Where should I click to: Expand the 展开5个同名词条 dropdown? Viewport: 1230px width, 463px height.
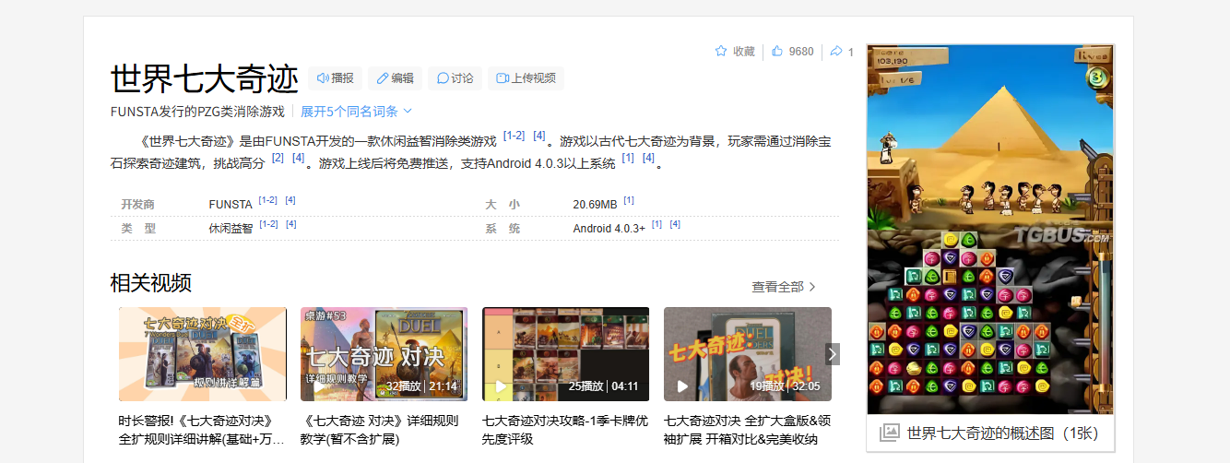(356, 112)
